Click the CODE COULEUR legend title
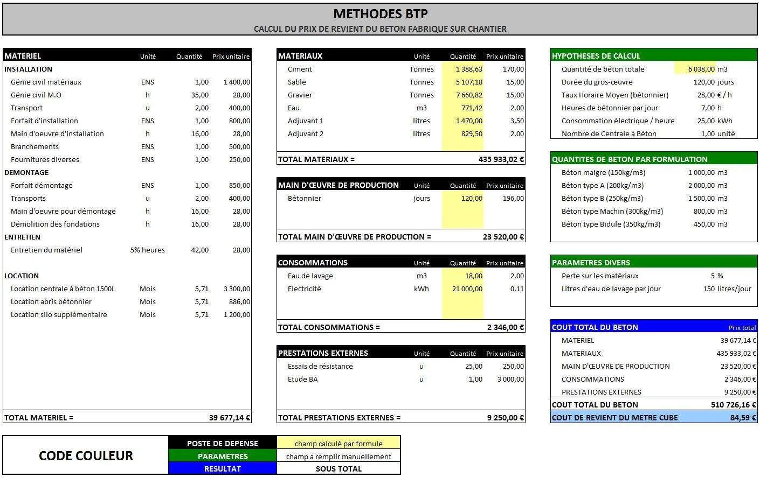760x478 pixels. [x=86, y=455]
